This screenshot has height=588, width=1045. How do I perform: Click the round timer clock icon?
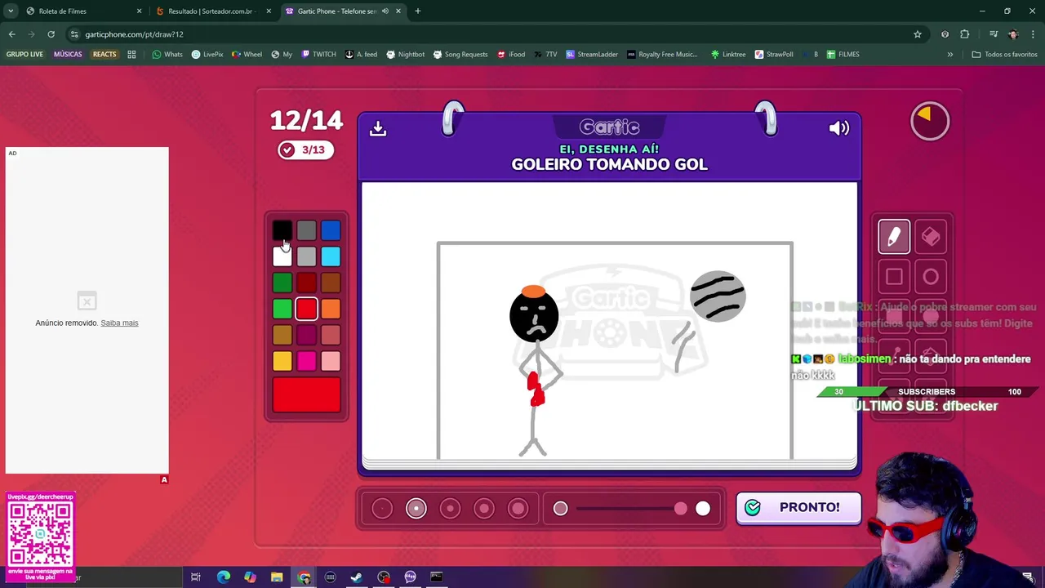930,121
